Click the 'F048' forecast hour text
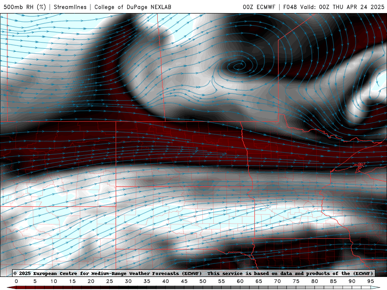The width and height of the screenshot is (387, 290). (x=290, y=7)
